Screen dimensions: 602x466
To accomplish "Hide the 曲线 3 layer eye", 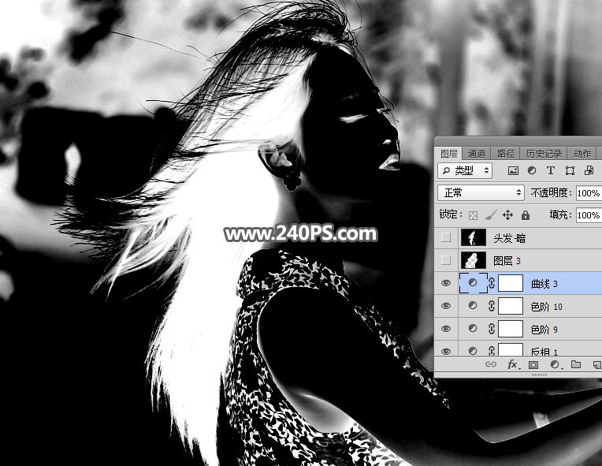I will [x=446, y=283].
